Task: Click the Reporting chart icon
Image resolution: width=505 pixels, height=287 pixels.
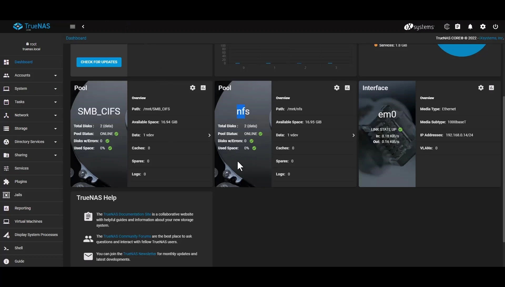Action: (6, 208)
